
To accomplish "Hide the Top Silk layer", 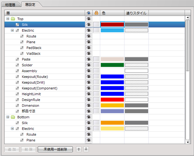I will point(89,25).
